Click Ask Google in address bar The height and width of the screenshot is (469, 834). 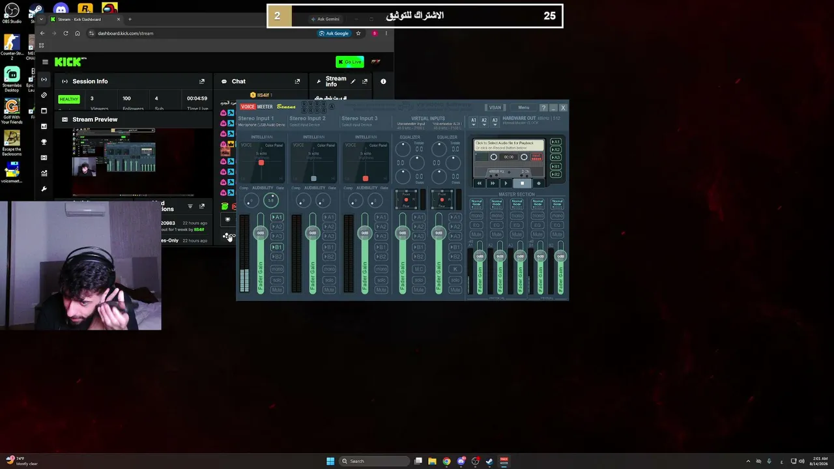pos(334,33)
